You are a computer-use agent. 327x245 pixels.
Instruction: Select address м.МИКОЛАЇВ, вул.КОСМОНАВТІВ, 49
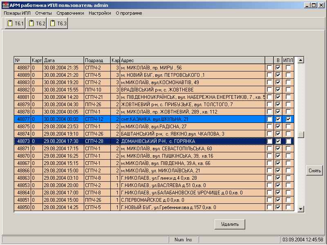pos(160,82)
